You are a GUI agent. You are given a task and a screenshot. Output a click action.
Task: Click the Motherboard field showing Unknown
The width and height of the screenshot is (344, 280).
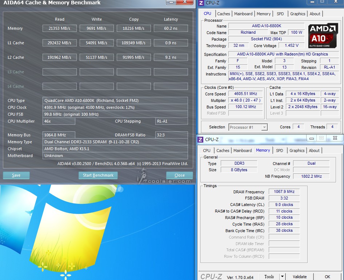[115, 156]
